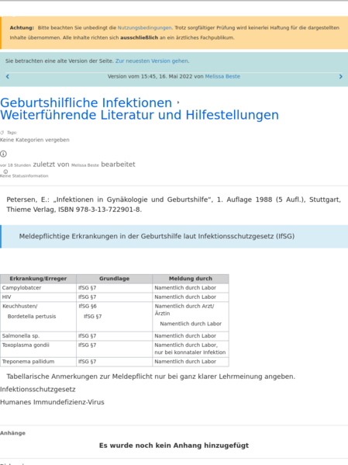Select 'Treponema pallidum' table cell

tap(38, 362)
